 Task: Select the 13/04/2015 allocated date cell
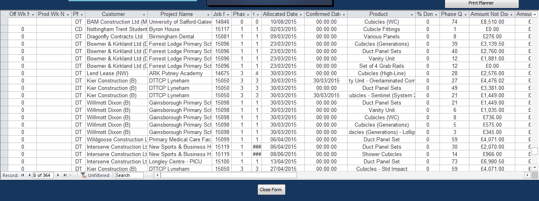(283, 162)
